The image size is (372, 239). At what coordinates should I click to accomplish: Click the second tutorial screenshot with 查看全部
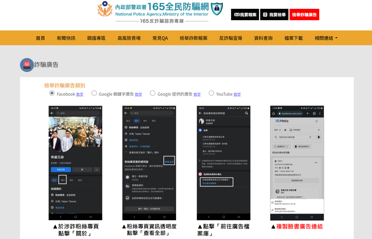pos(149,163)
